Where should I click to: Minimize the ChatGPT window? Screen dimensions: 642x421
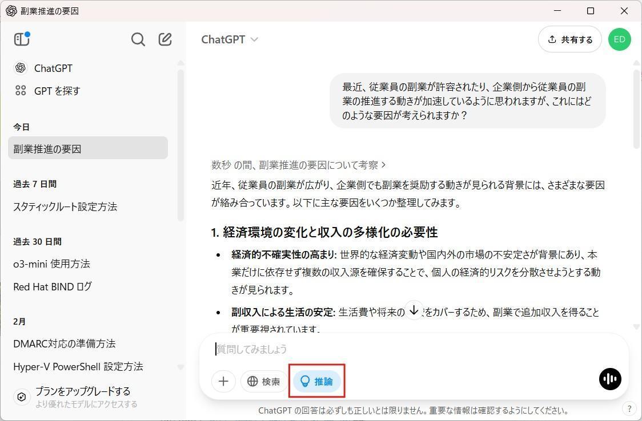[557, 11]
